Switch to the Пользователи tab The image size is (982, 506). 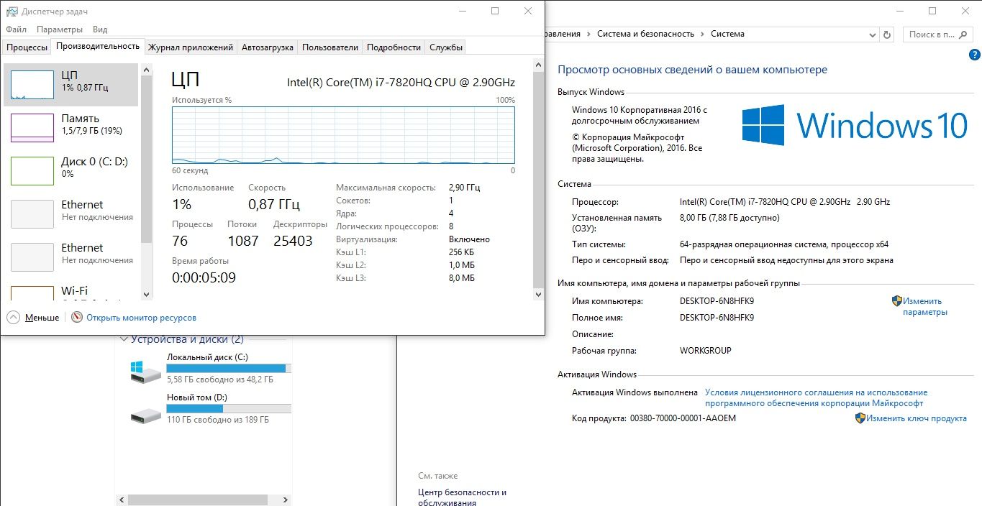[x=330, y=47]
